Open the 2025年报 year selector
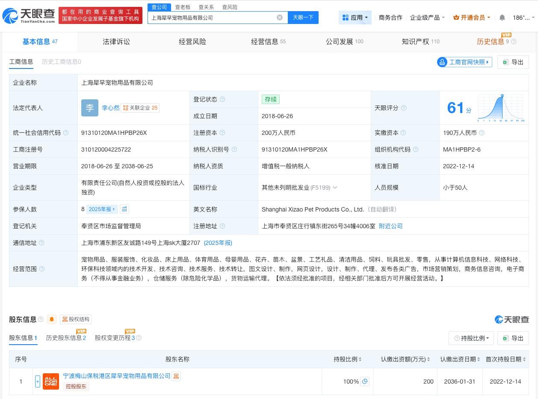538x399 pixels. [x=102, y=209]
